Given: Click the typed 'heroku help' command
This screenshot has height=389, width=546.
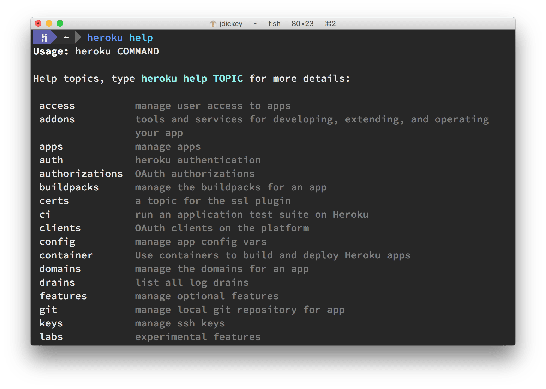Looking at the screenshot, I should point(120,38).
